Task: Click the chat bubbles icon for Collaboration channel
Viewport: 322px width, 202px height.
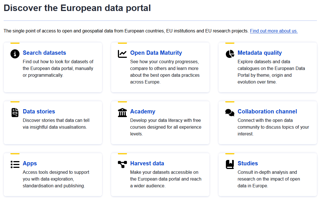Action: point(230,112)
